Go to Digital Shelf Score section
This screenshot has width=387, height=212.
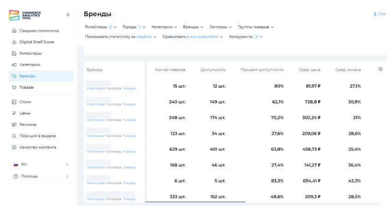pyautogui.click(x=37, y=42)
